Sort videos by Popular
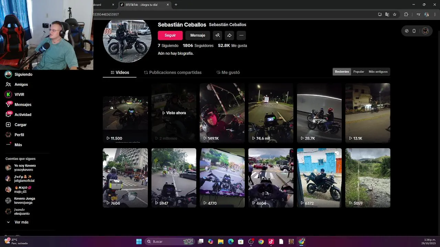The height and width of the screenshot is (247, 440). (x=359, y=72)
